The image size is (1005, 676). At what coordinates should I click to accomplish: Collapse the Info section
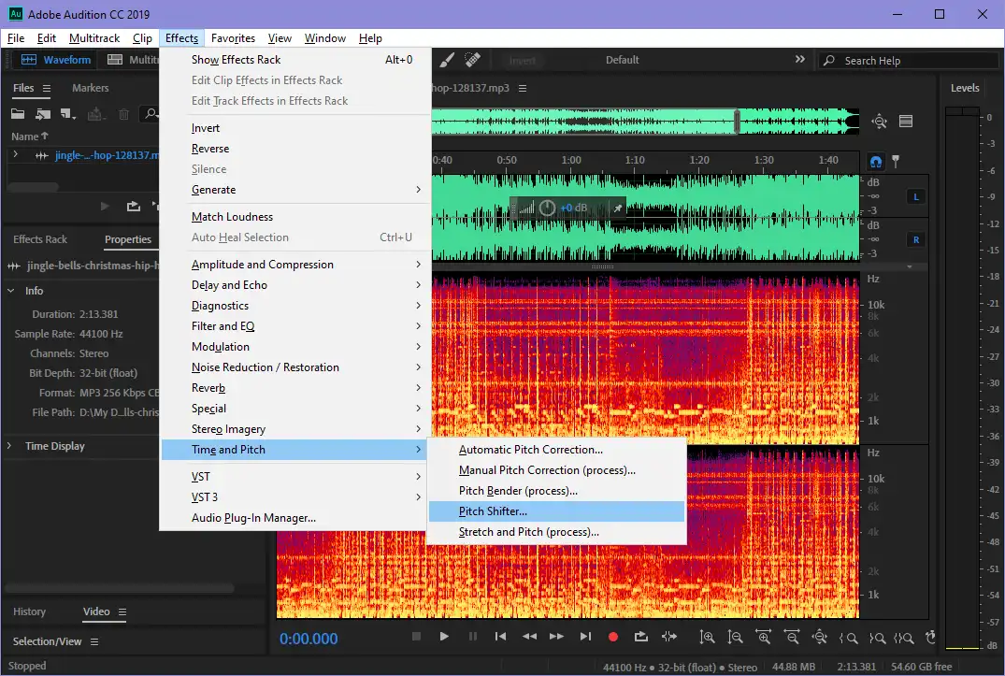pyautogui.click(x=11, y=290)
